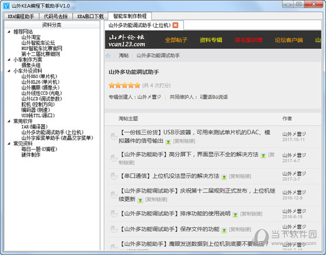Click 复制链接 after the USB示波器 post
The image size is (326, 255).
click(x=184, y=141)
